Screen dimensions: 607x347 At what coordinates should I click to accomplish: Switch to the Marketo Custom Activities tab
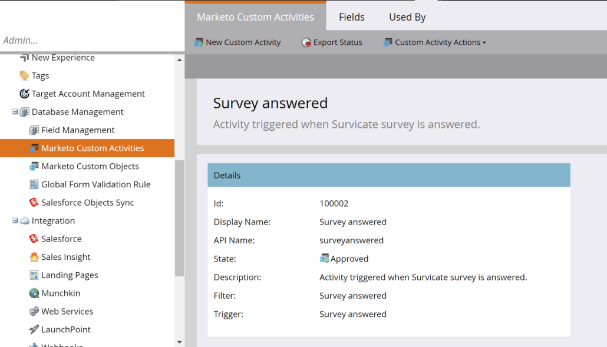pos(256,17)
